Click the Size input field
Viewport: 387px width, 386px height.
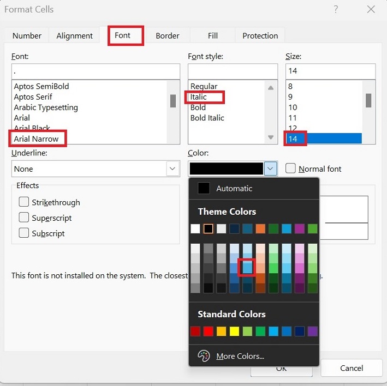click(330, 71)
